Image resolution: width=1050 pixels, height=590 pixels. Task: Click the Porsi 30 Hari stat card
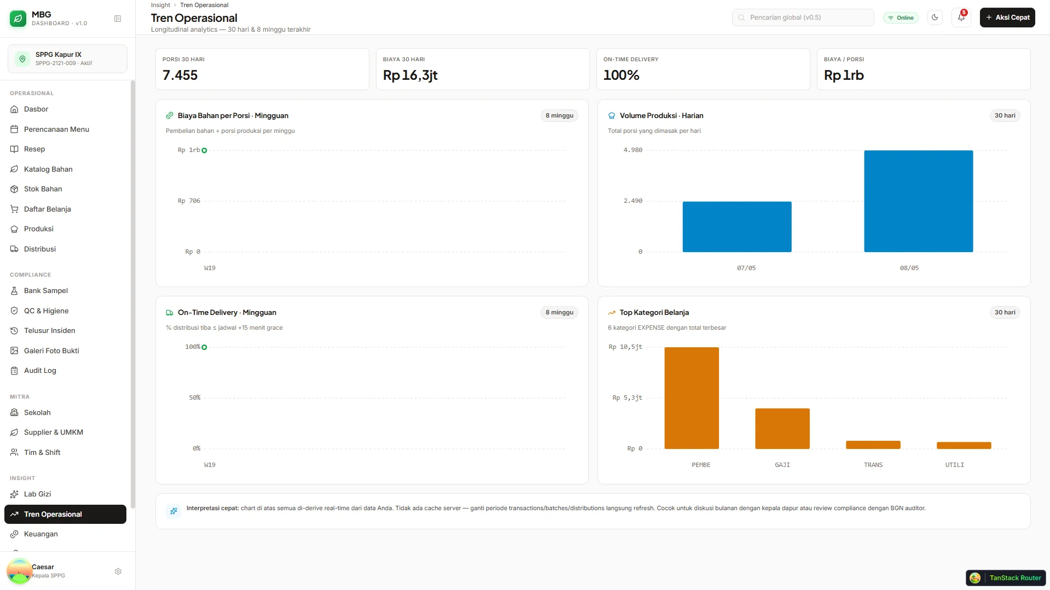(x=262, y=69)
